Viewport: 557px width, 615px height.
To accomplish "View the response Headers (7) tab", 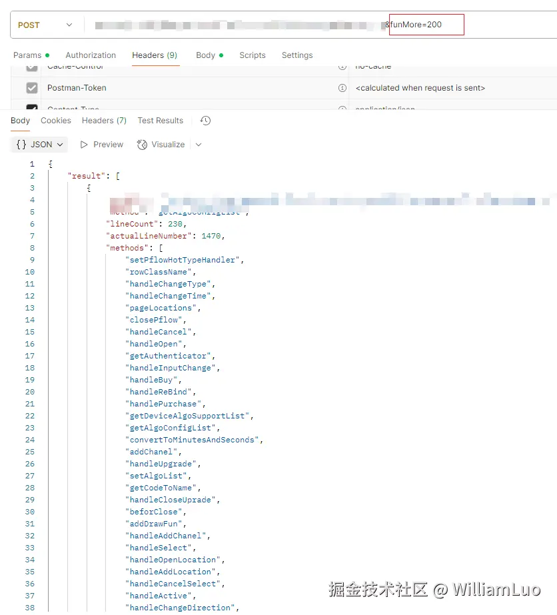I will click(x=105, y=121).
